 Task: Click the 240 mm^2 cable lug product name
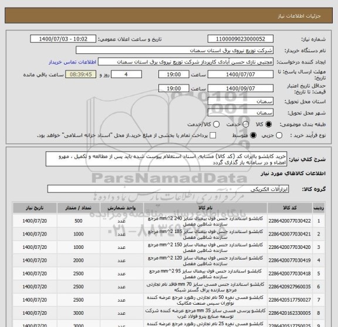(x=205, y=221)
